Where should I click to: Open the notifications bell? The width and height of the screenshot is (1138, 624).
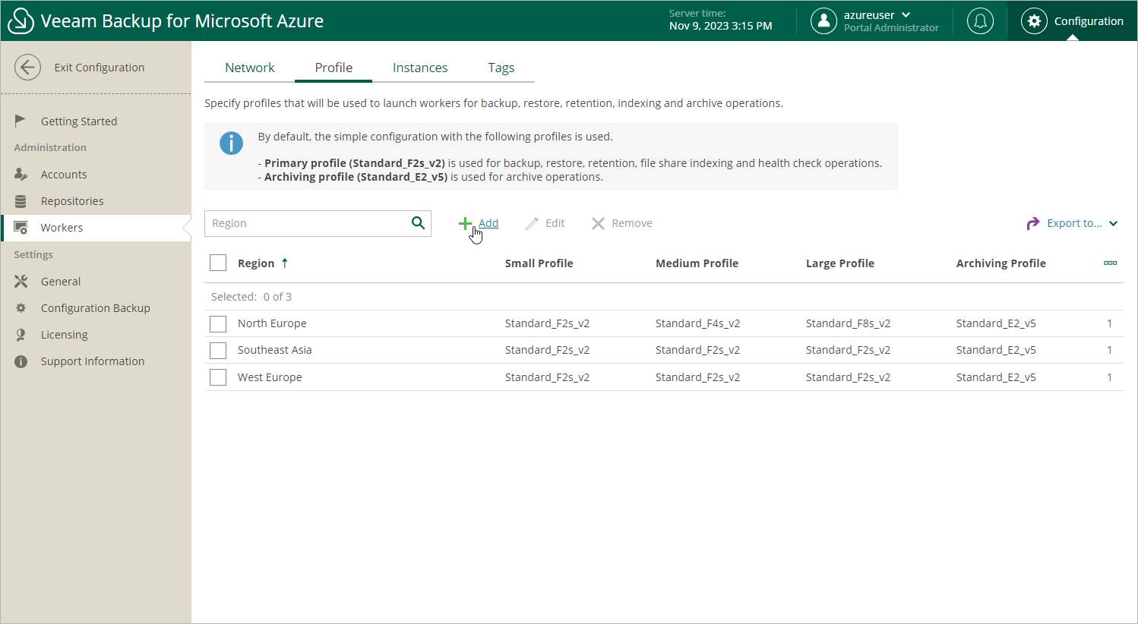980,21
